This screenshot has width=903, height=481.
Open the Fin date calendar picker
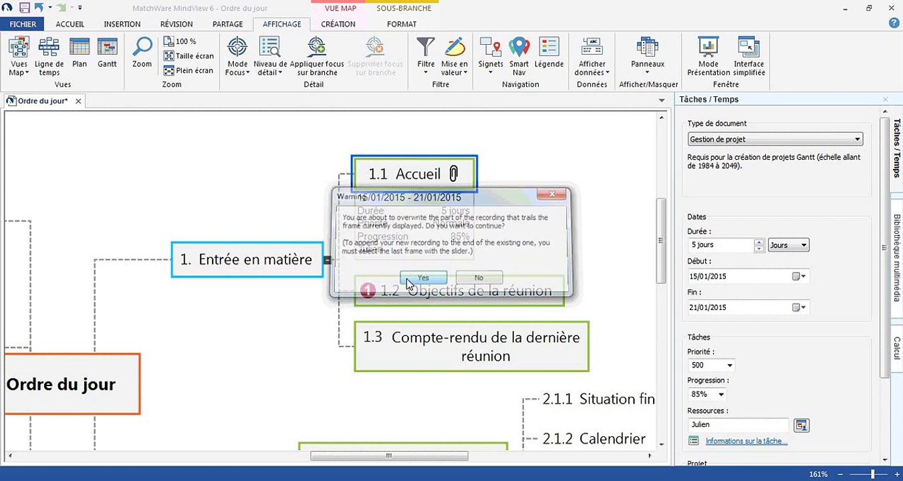click(799, 308)
